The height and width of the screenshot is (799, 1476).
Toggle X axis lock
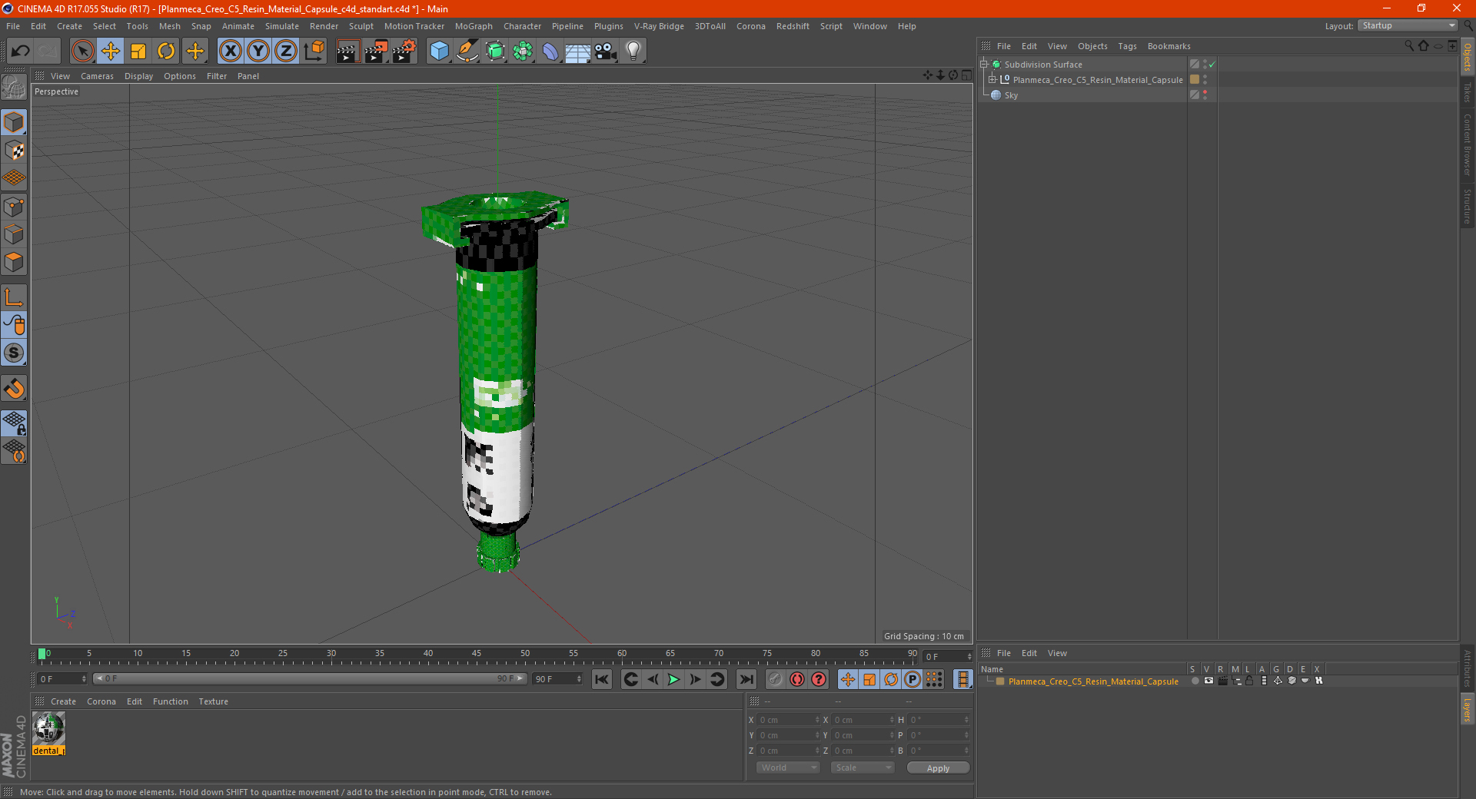point(230,51)
